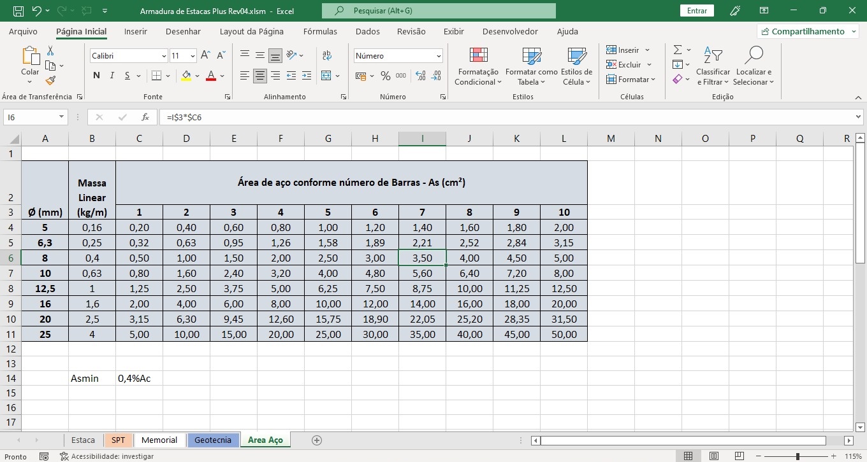Click the Clear eraser icon
Screen dimensions: 867x462
[678, 79]
